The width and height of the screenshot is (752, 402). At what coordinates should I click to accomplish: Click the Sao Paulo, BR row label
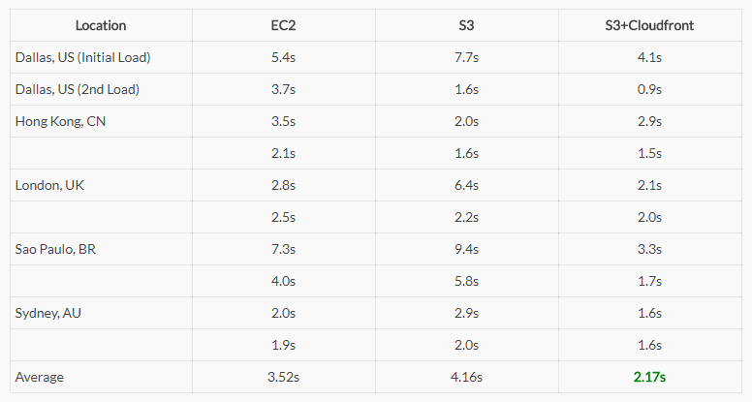55,249
